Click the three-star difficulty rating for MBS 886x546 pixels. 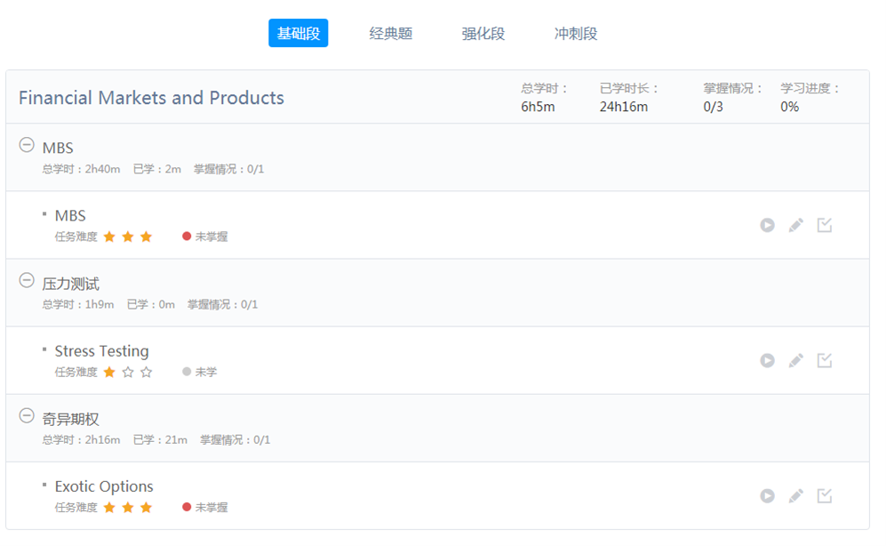[128, 237]
